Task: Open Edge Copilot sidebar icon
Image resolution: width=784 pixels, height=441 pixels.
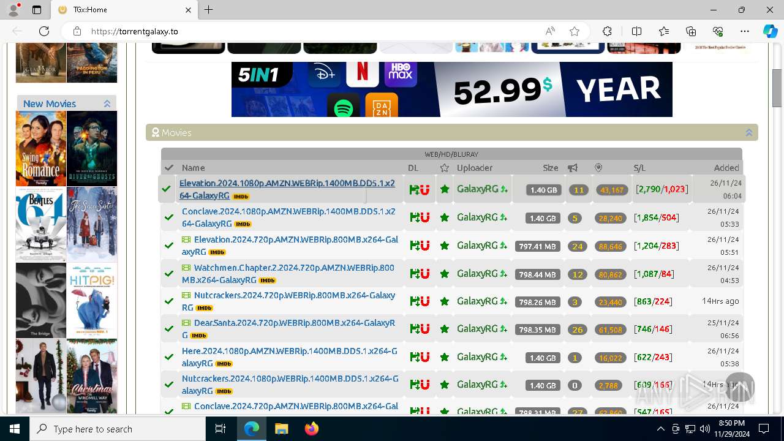Action: pyautogui.click(x=770, y=31)
